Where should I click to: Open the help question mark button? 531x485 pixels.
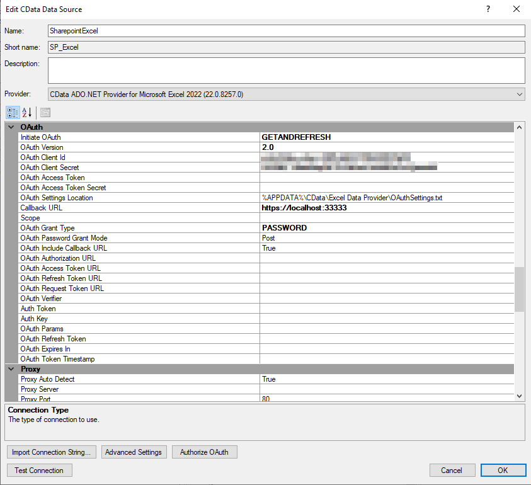pos(488,9)
